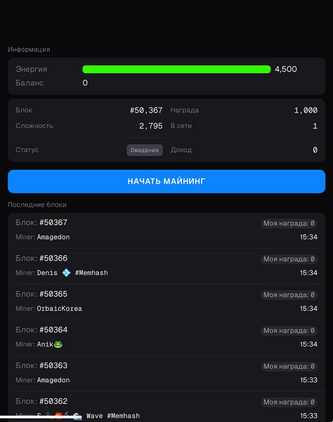Click the frog emoji after Anik

58,344
